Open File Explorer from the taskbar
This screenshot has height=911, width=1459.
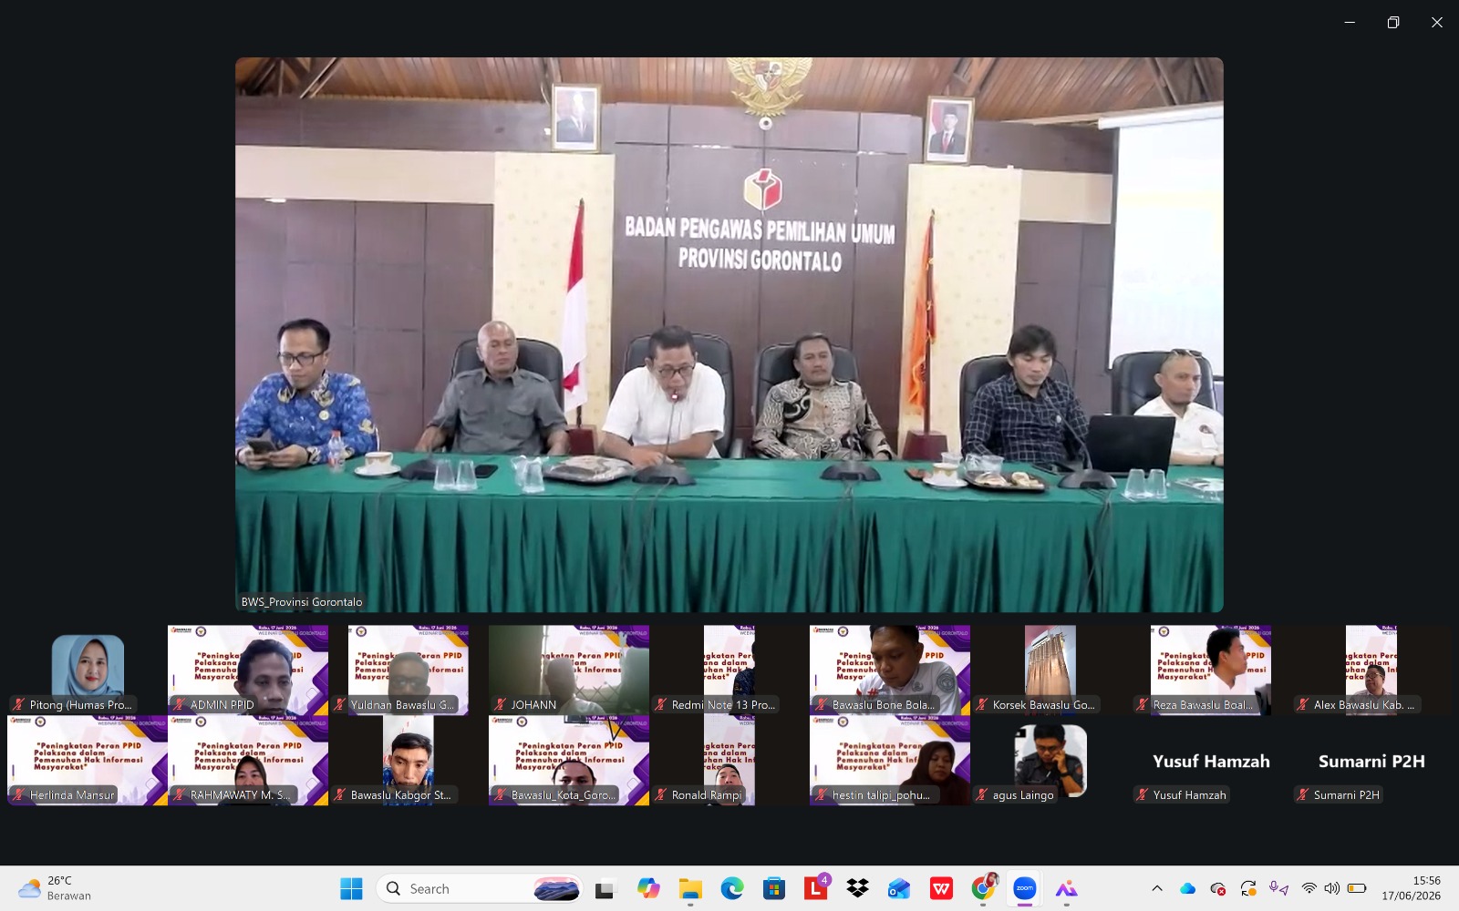690,888
